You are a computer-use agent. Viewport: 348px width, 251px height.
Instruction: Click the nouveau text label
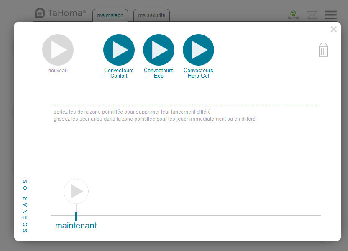pos(58,71)
